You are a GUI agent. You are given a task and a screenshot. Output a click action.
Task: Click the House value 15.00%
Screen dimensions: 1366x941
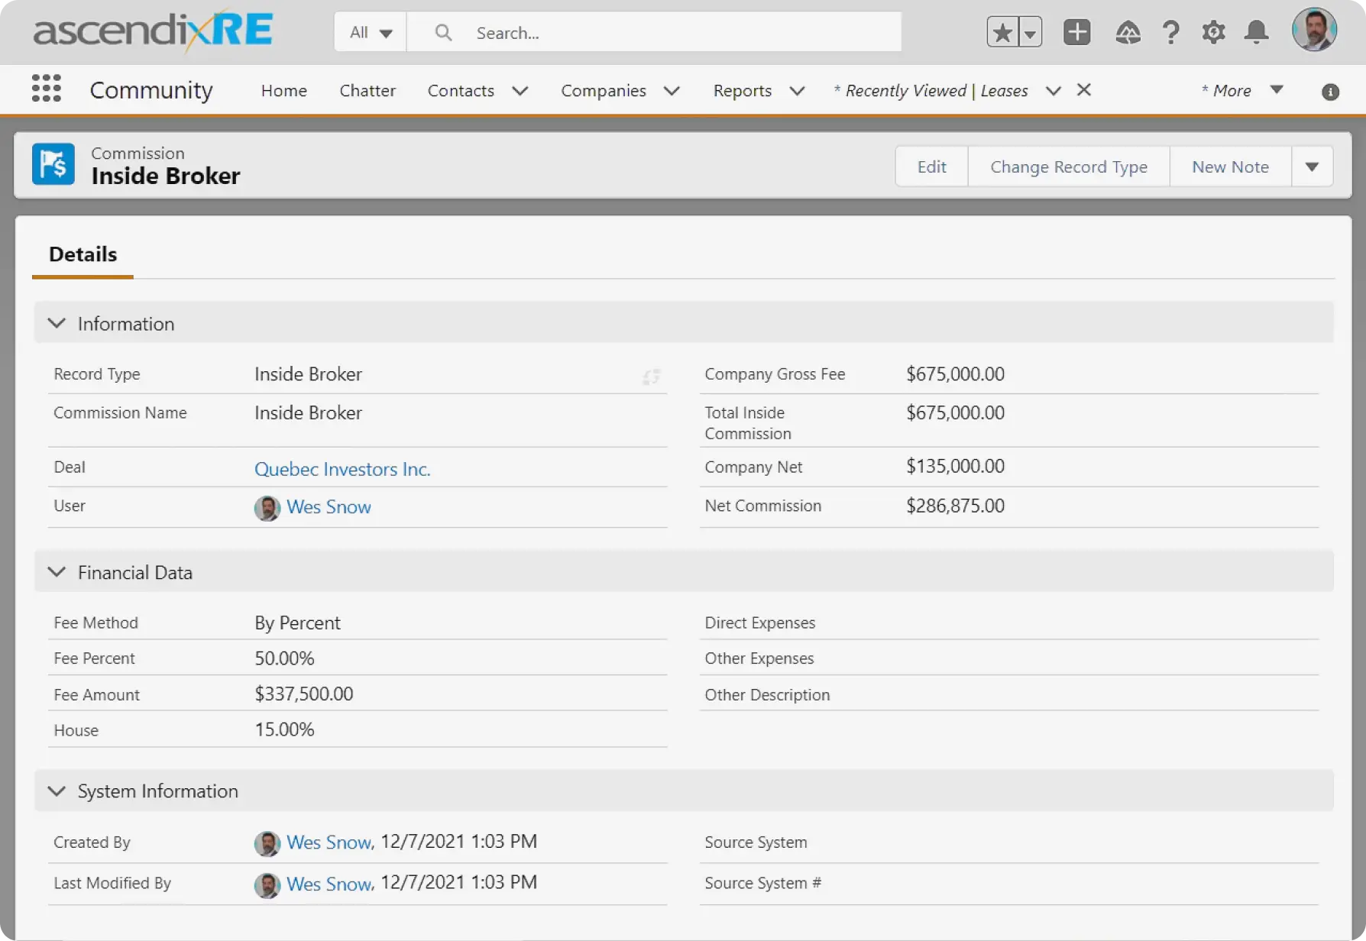click(284, 729)
